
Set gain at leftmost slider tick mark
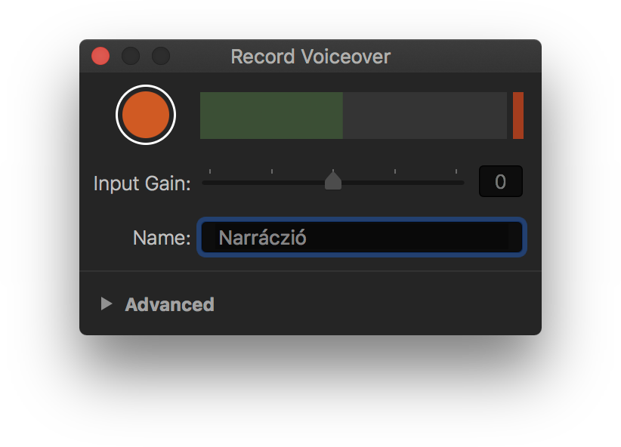(x=210, y=181)
